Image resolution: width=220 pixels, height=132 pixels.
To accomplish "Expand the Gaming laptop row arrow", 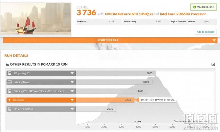I will (72, 82).
